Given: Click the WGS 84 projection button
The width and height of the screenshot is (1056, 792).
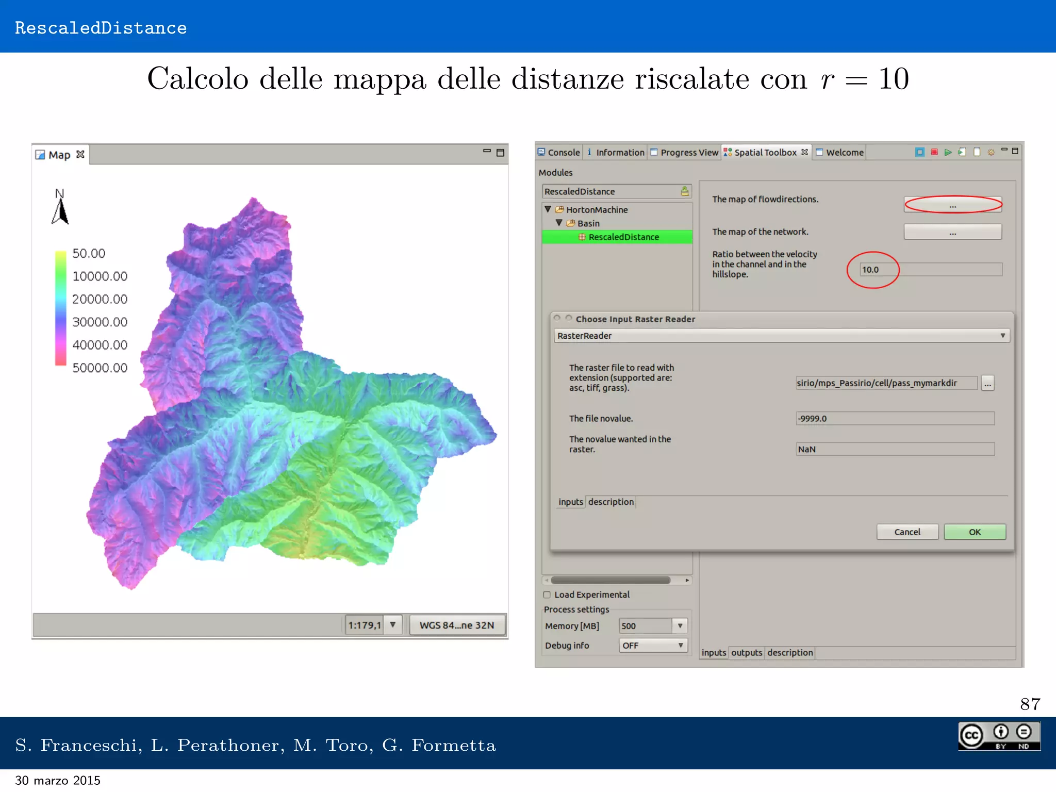Looking at the screenshot, I should point(457,625).
